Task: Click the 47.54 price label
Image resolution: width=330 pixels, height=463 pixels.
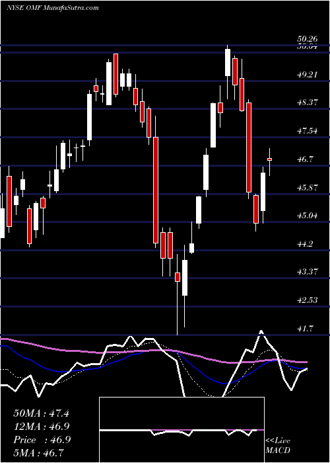Action: [x=308, y=131]
